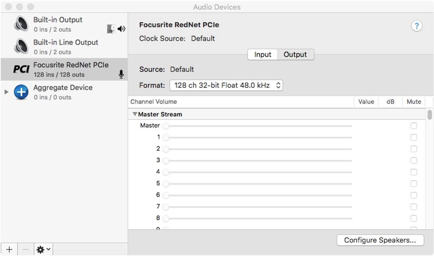
Task: Mute the Master channel checkbox
Action: 414,126
